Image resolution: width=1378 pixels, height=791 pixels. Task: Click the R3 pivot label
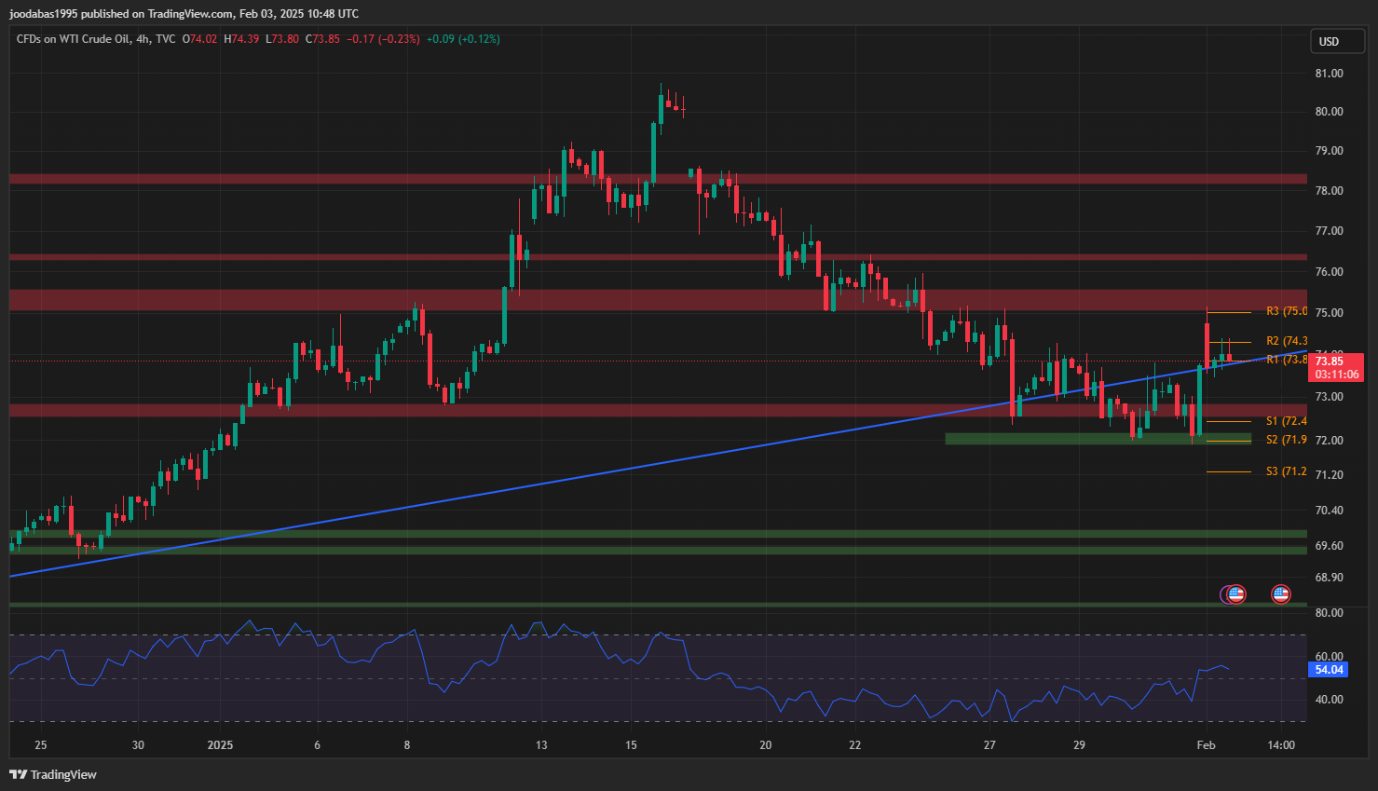tap(1286, 311)
